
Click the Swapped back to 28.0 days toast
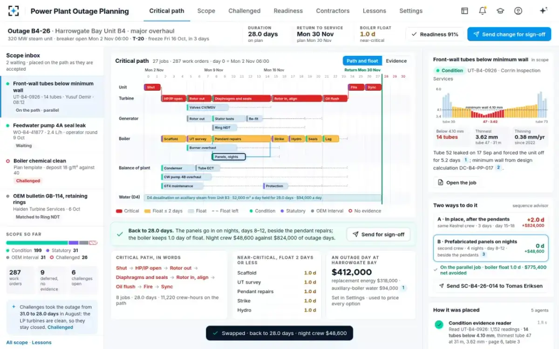click(279, 333)
